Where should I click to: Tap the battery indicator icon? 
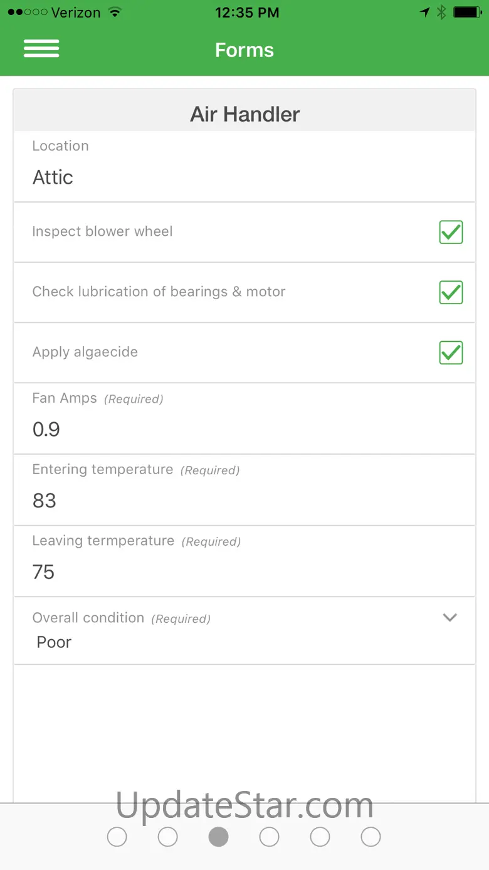point(467,12)
